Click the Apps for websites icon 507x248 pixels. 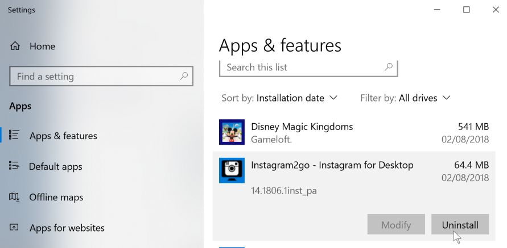[15, 228]
